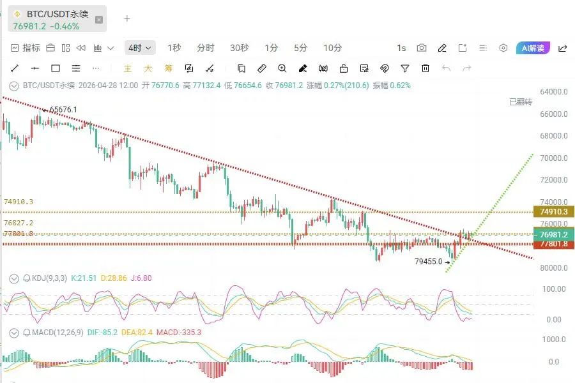Click the briefcase icon in the top toolbar

[50, 48]
